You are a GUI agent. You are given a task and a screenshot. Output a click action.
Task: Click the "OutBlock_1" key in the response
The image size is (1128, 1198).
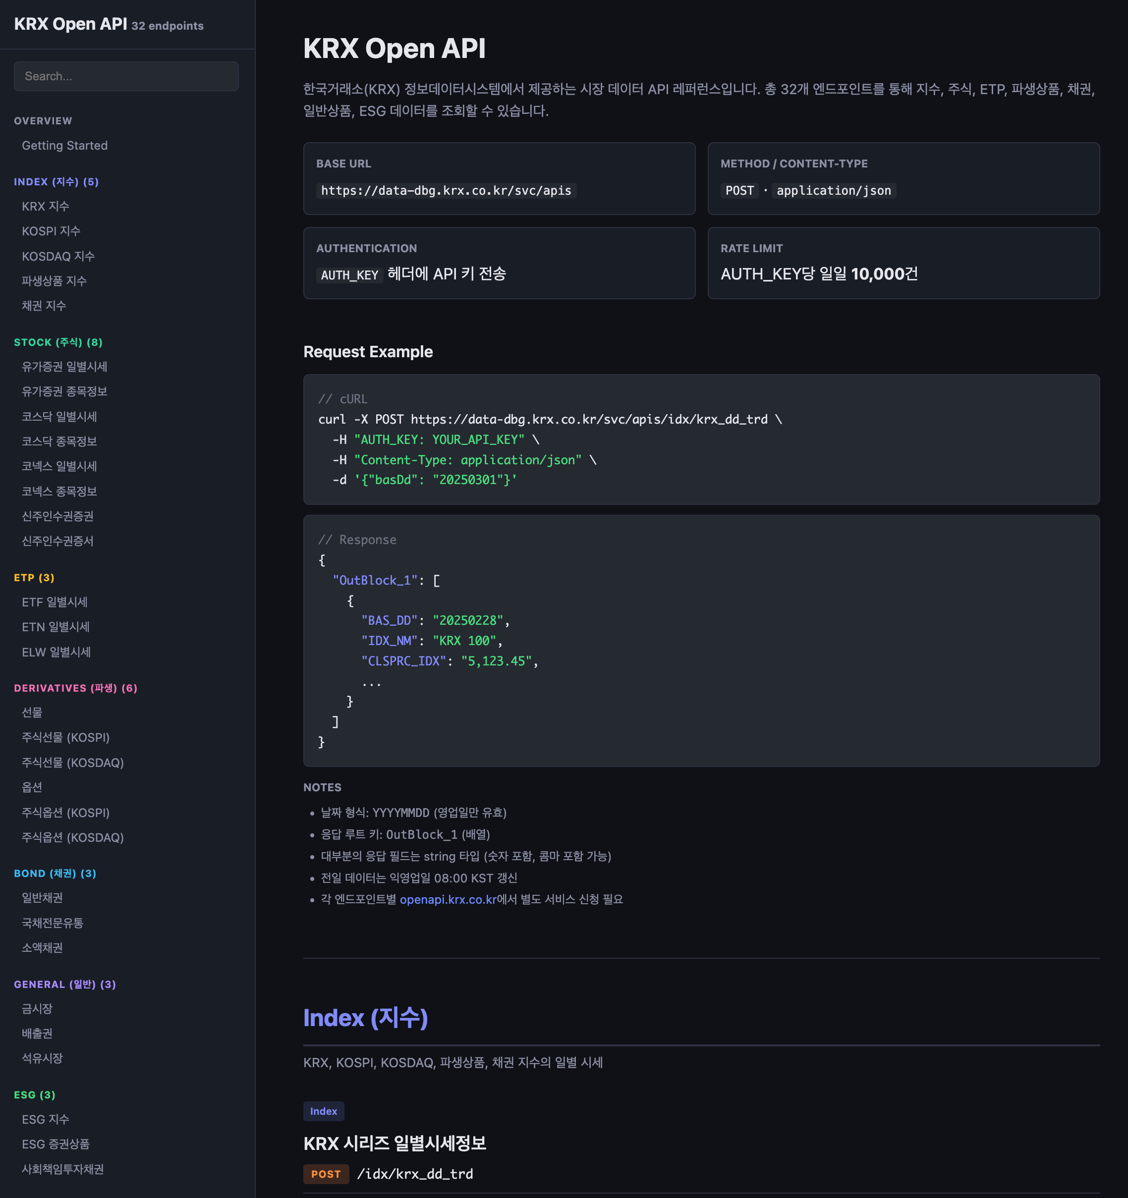375,580
